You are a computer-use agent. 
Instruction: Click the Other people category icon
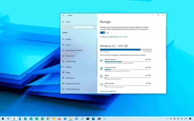click(x=102, y=84)
